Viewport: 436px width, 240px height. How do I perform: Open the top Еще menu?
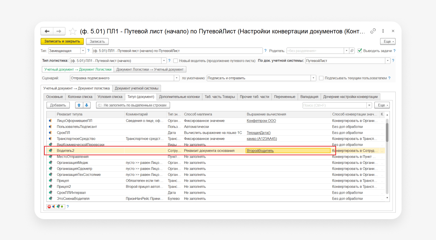point(388,41)
